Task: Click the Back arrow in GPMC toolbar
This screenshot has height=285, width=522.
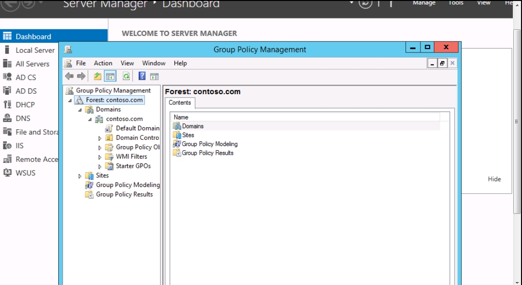Action: tap(69, 76)
